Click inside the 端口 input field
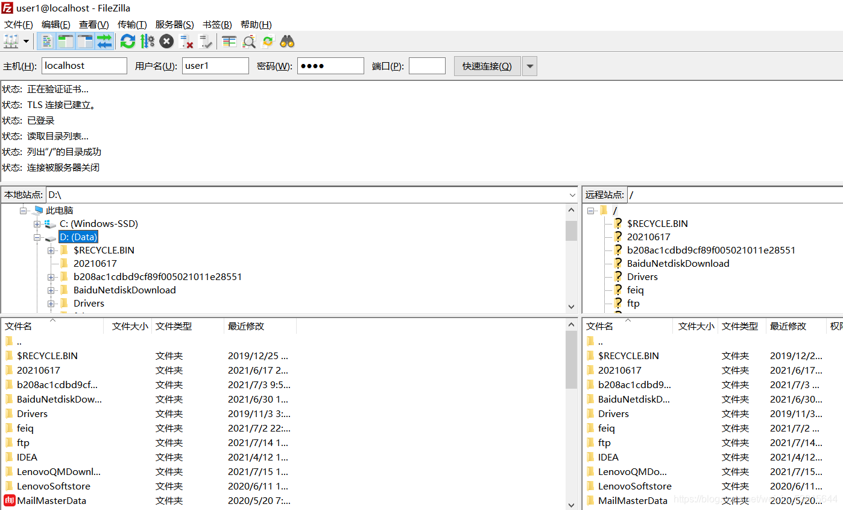The image size is (843, 510). [427, 66]
